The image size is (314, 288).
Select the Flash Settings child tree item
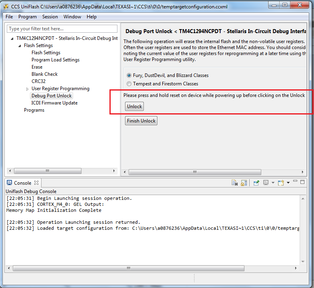coord(46,53)
